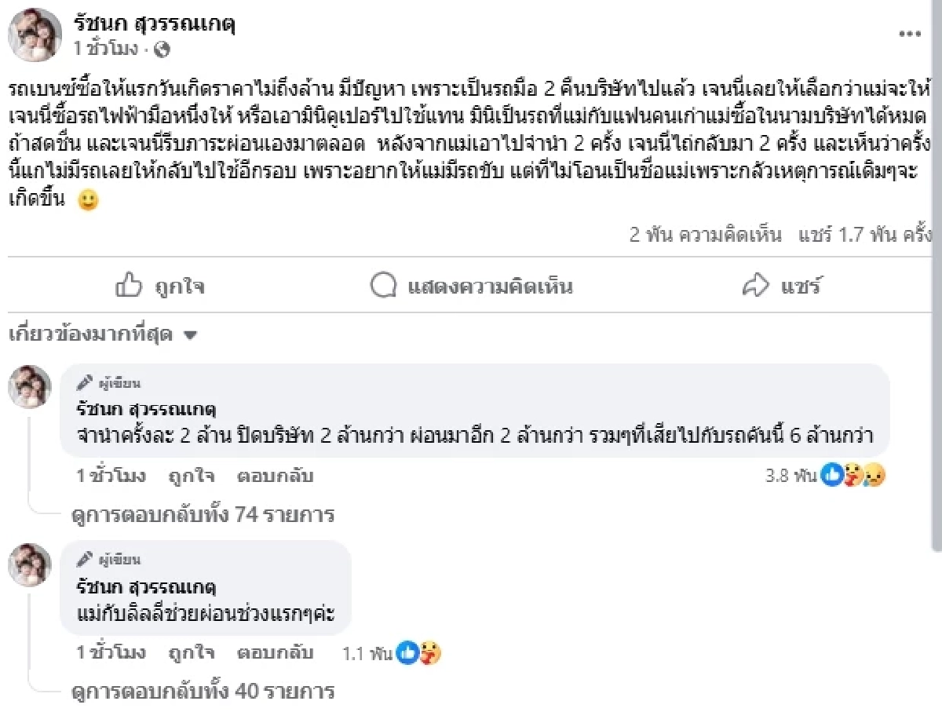Open the แชร์ 1.7 พัน ครั้ง shares count

click(x=863, y=235)
